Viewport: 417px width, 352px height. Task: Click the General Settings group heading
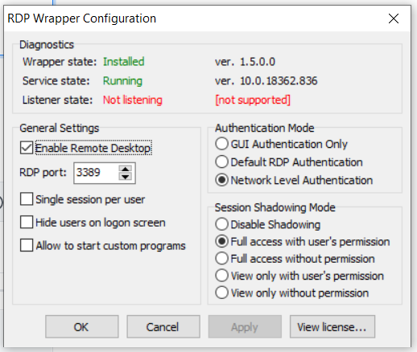click(x=60, y=128)
